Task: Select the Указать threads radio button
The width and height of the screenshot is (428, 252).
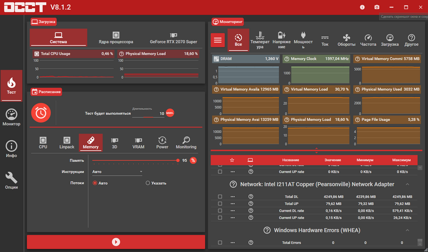Action: pyautogui.click(x=148, y=183)
